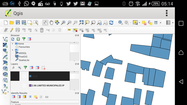Image resolution: width=187 pixels, height=105 pixels.
Task: Select the Zoom Out tool
Action: (69, 23)
